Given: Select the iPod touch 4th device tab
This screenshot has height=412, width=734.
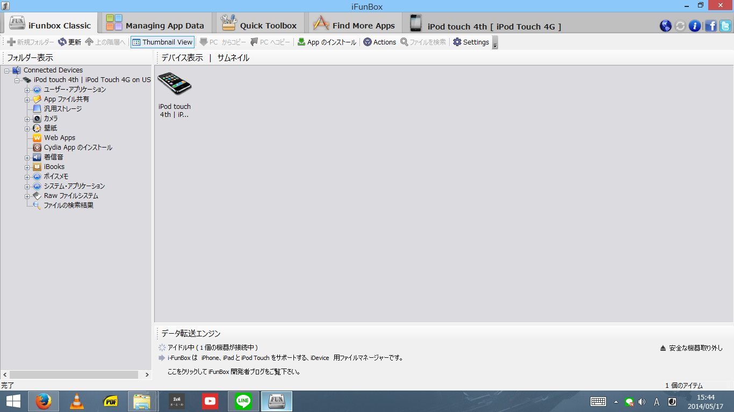Looking at the screenshot, I should 486,24.
